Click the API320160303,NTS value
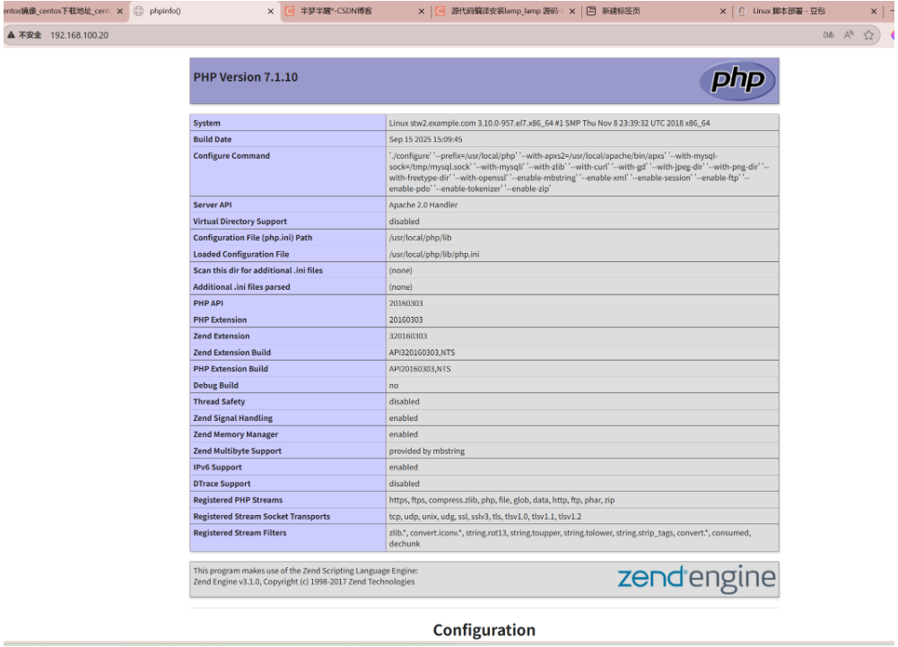 click(x=422, y=353)
